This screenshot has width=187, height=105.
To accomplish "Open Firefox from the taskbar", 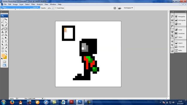I will tap(12, 102).
